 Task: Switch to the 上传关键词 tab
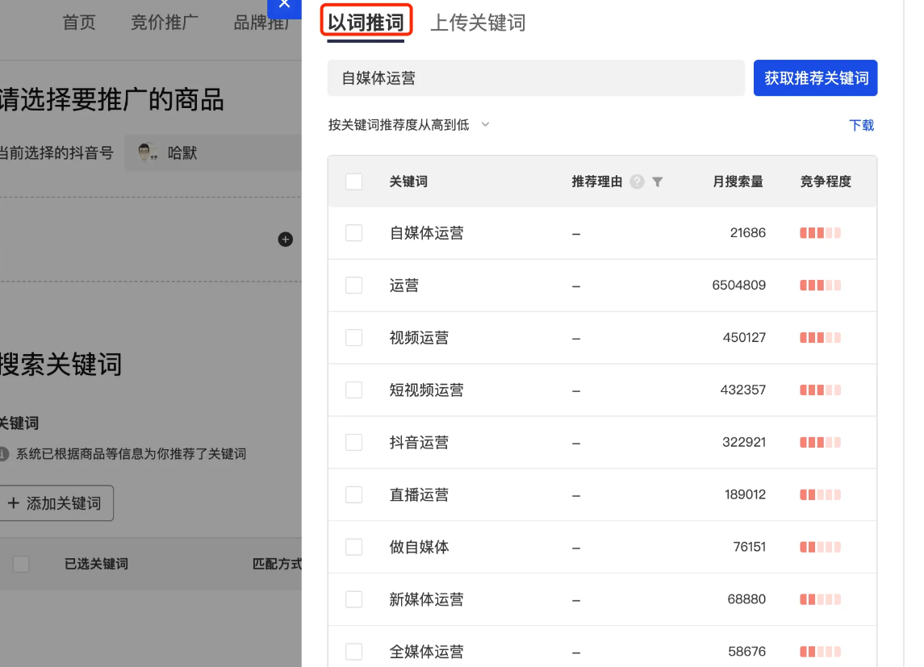(x=477, y=23)
